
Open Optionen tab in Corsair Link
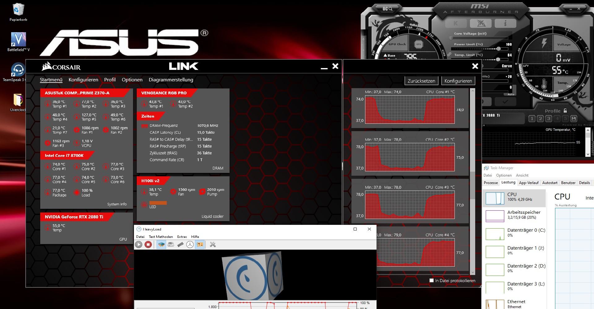[x=132, y=80]
